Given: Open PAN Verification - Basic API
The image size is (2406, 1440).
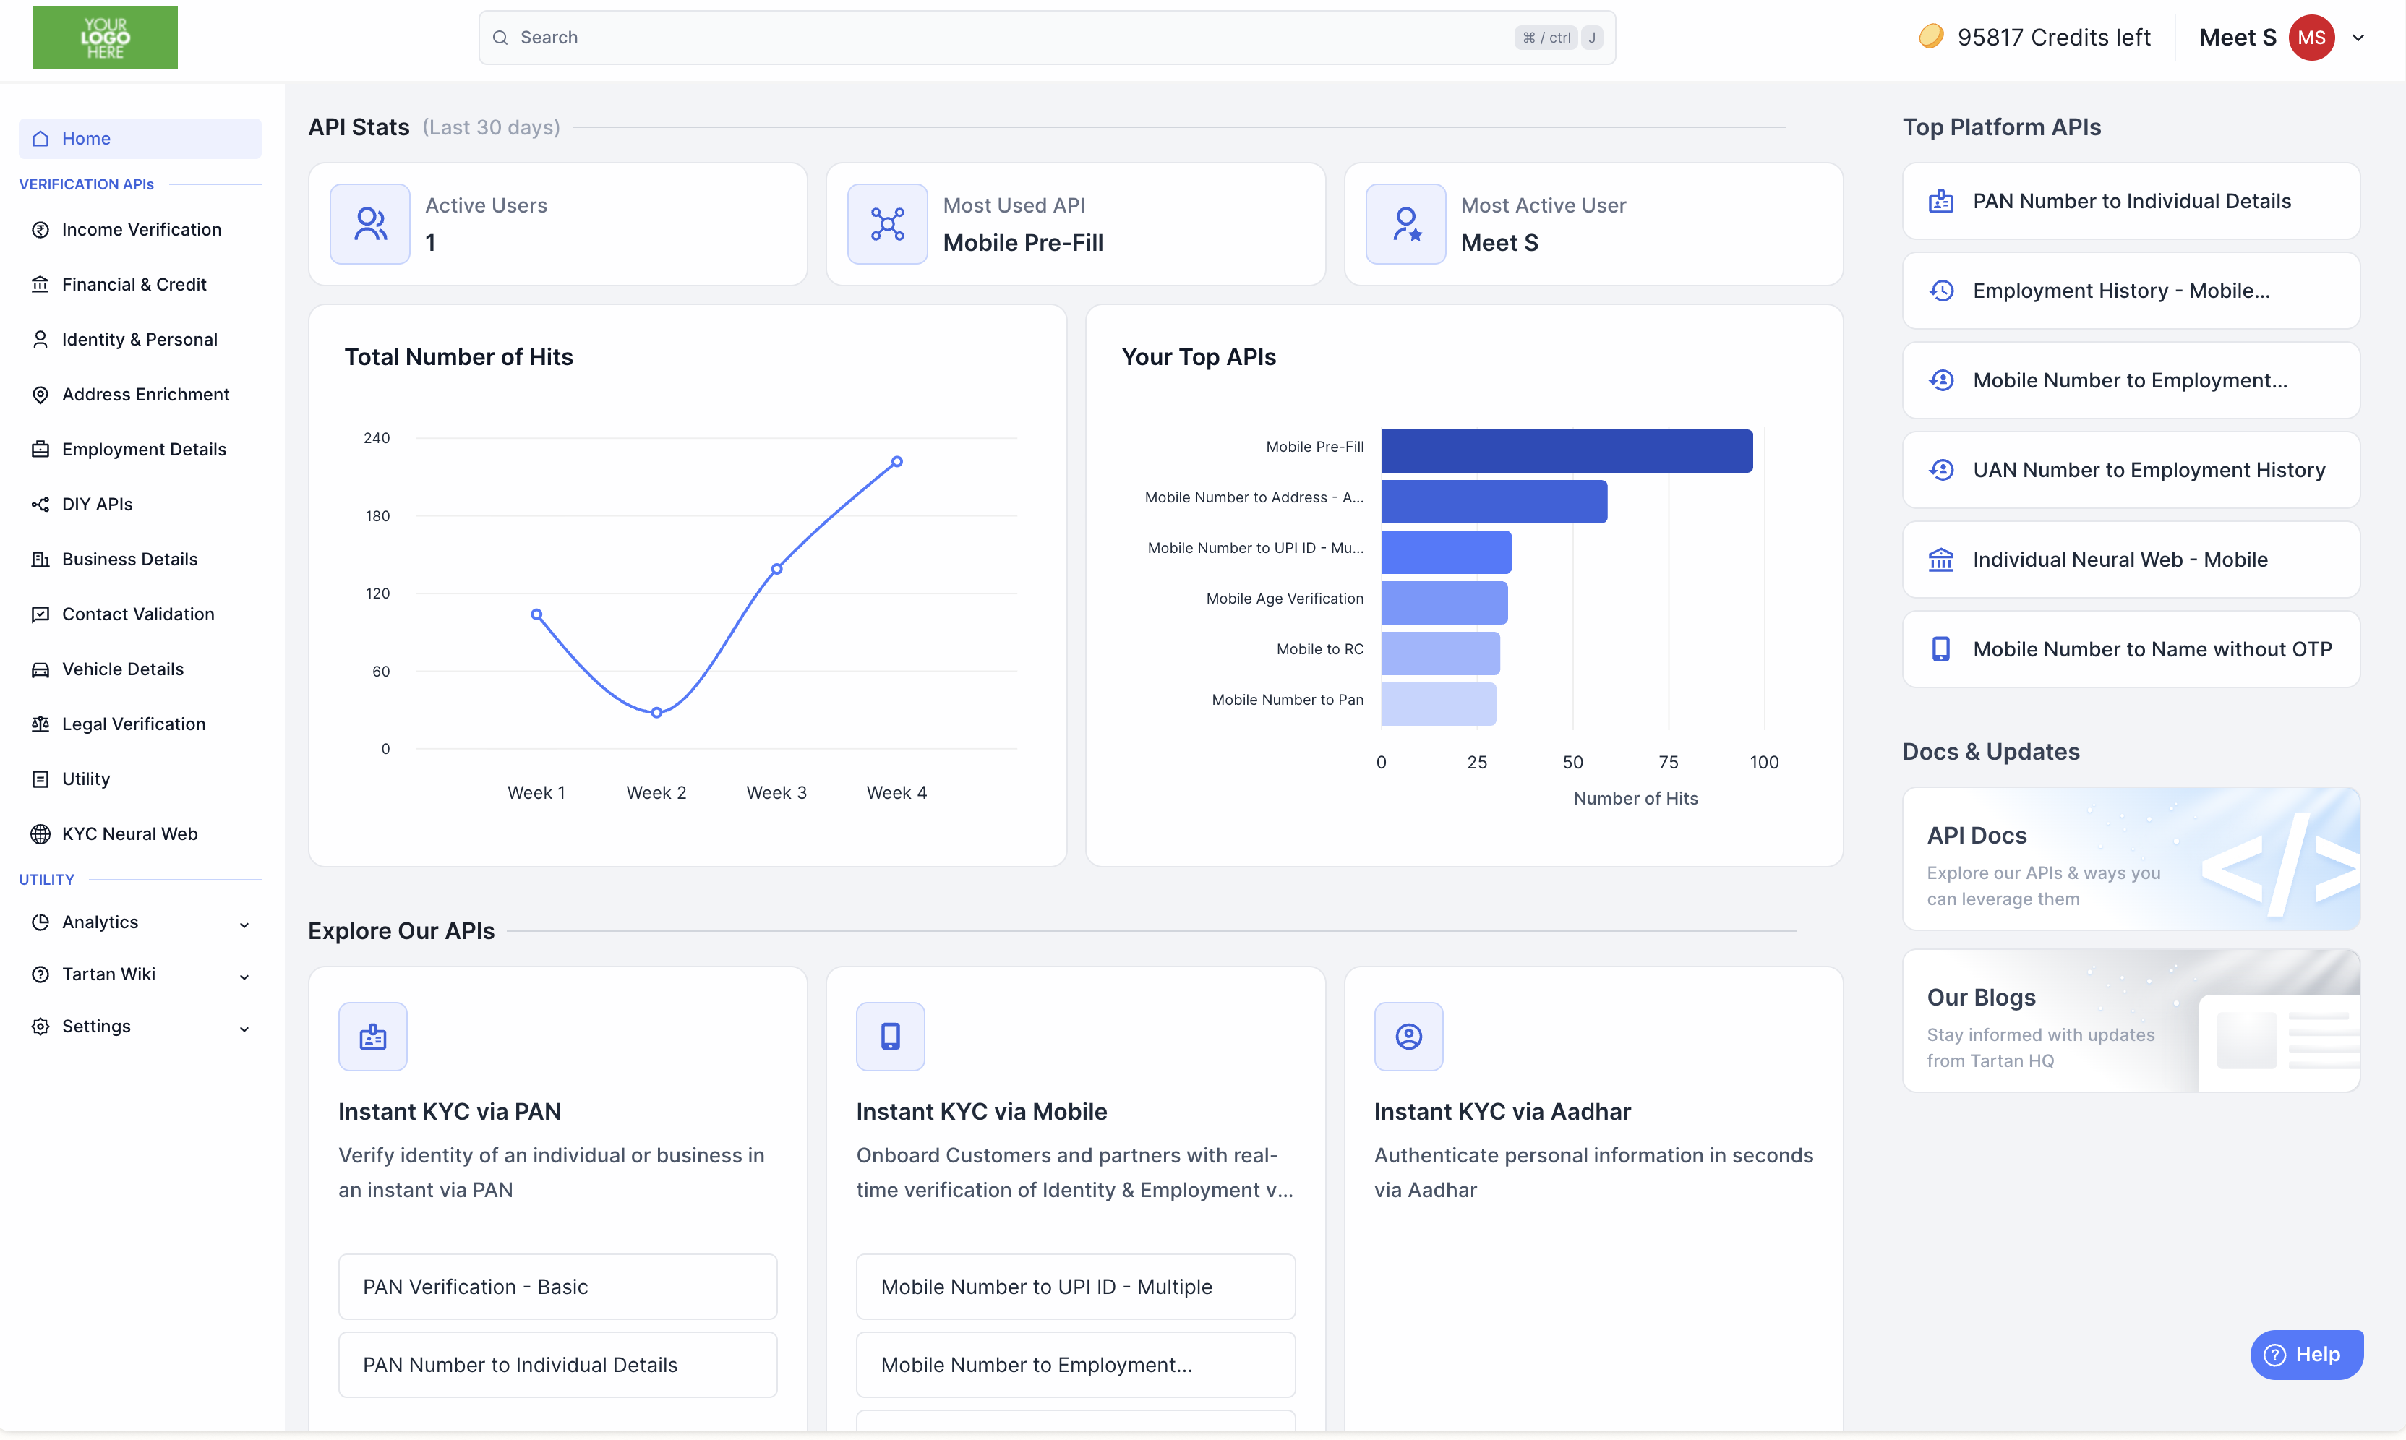Looking at the screenshot, I should click(x=557, y=1287).
